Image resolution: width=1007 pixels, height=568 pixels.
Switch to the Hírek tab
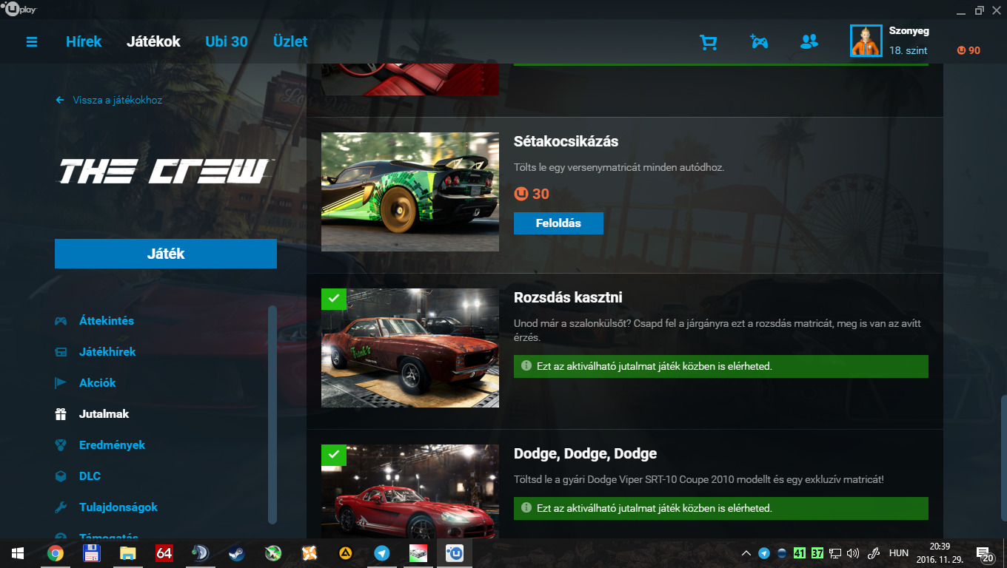coord(84,41)
